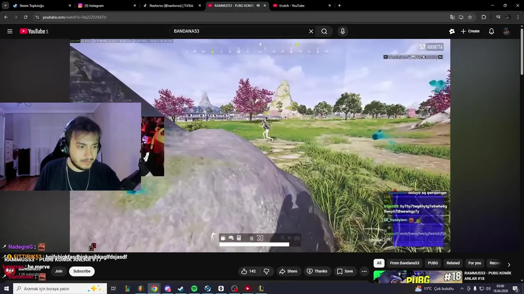
Task: Open RAMMUS53 PUBG KOMİK ANLAR #18 title
Action: tap(488, 276)
